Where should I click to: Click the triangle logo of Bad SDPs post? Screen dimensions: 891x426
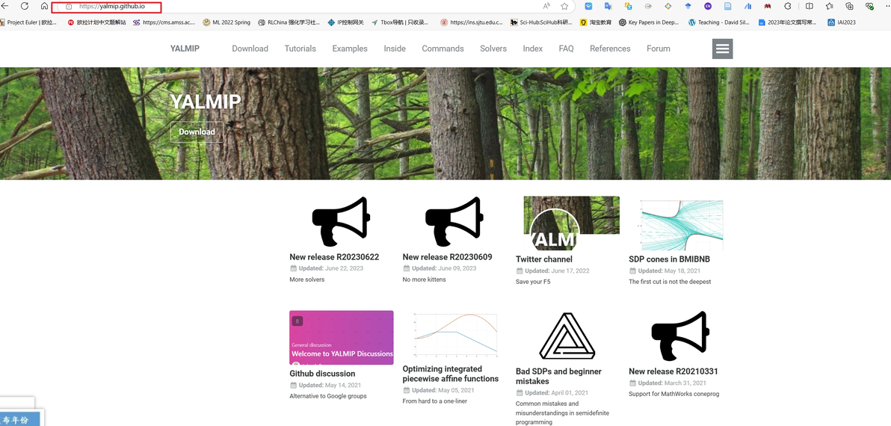(567, 336)
